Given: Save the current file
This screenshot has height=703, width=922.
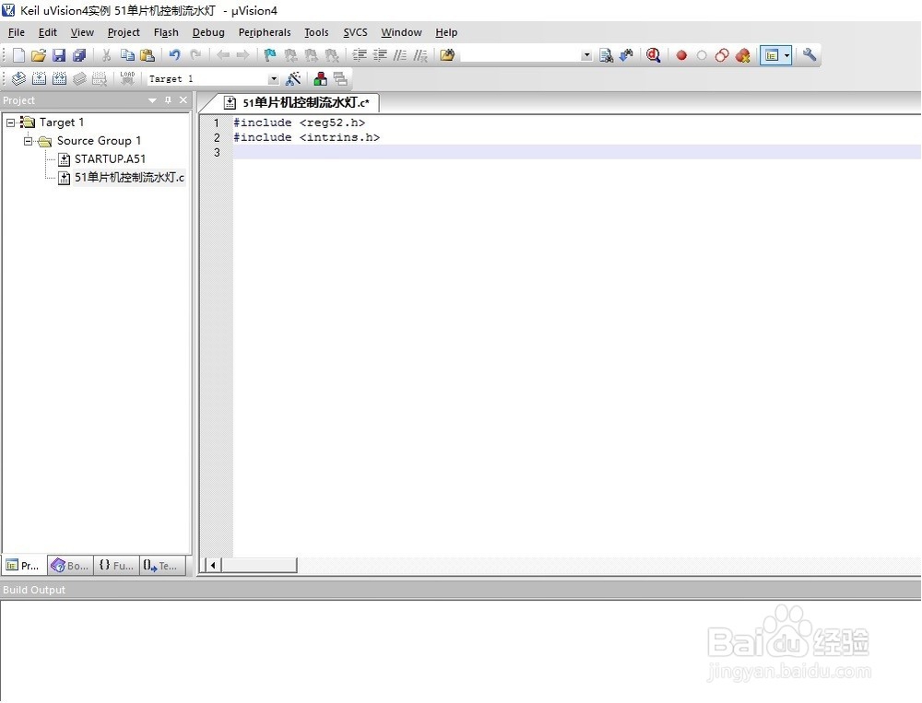Looking at the screenshot, I should click(x=59, y=55).
